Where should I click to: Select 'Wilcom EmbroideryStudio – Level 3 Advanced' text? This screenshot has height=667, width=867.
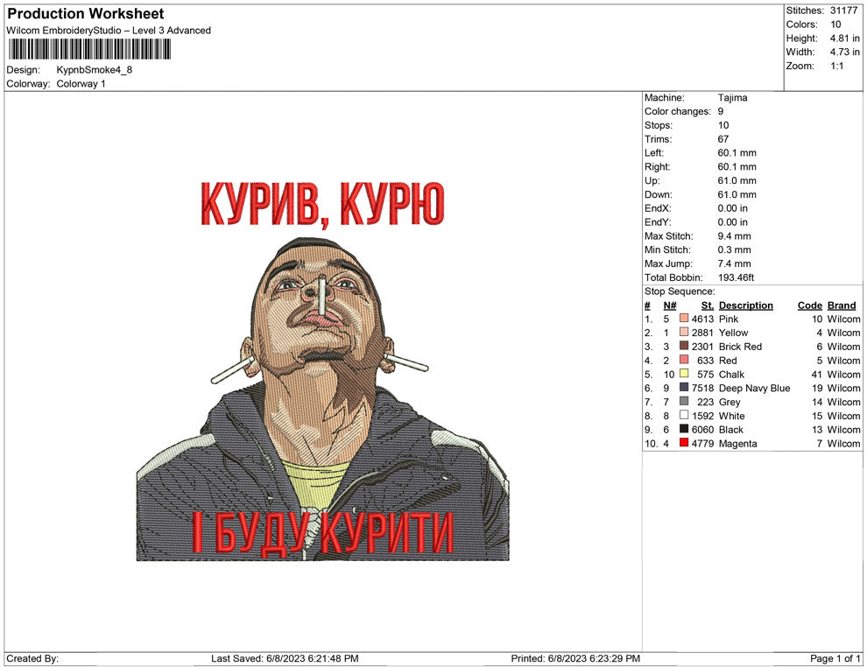(x=109, y=31)
